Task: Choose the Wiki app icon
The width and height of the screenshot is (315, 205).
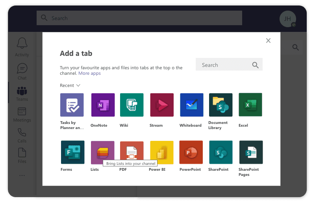Action: (132, 105)
